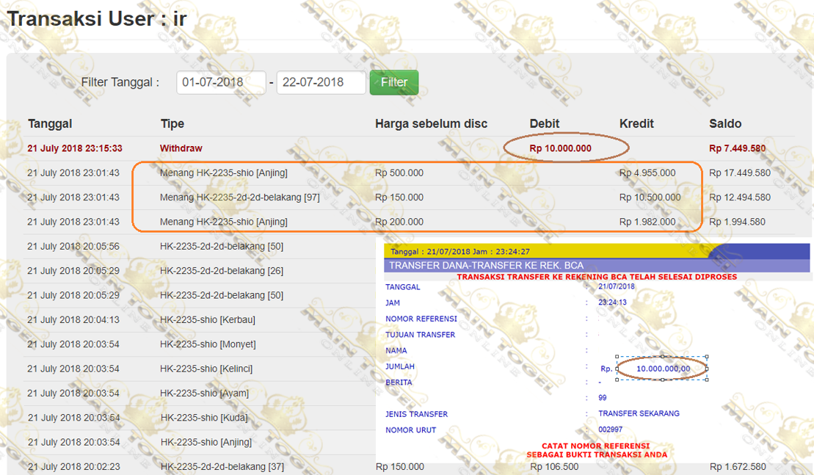Viewport: 814px width, 475px height.
Task: Click the Saldo column header
Action: tap(725, 123)
